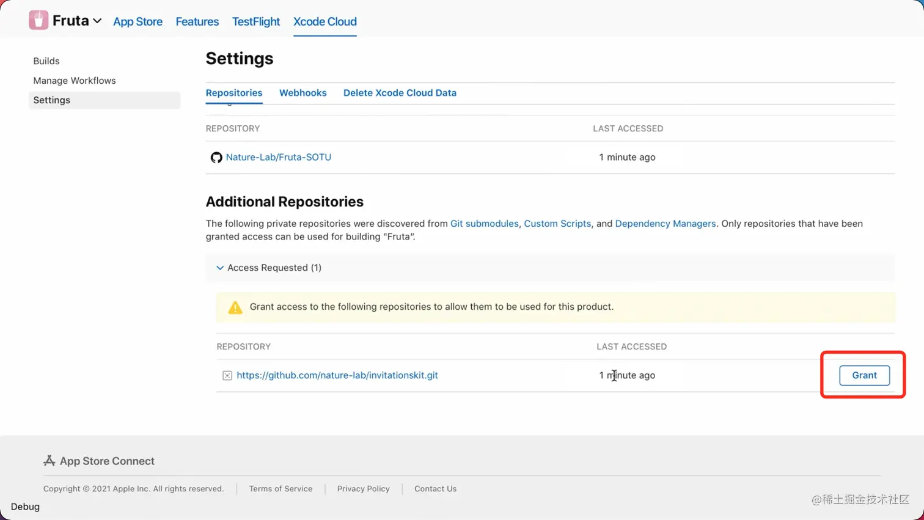Click the yellow warning triangle icon
924x520 pixels.
pos(235,307)
